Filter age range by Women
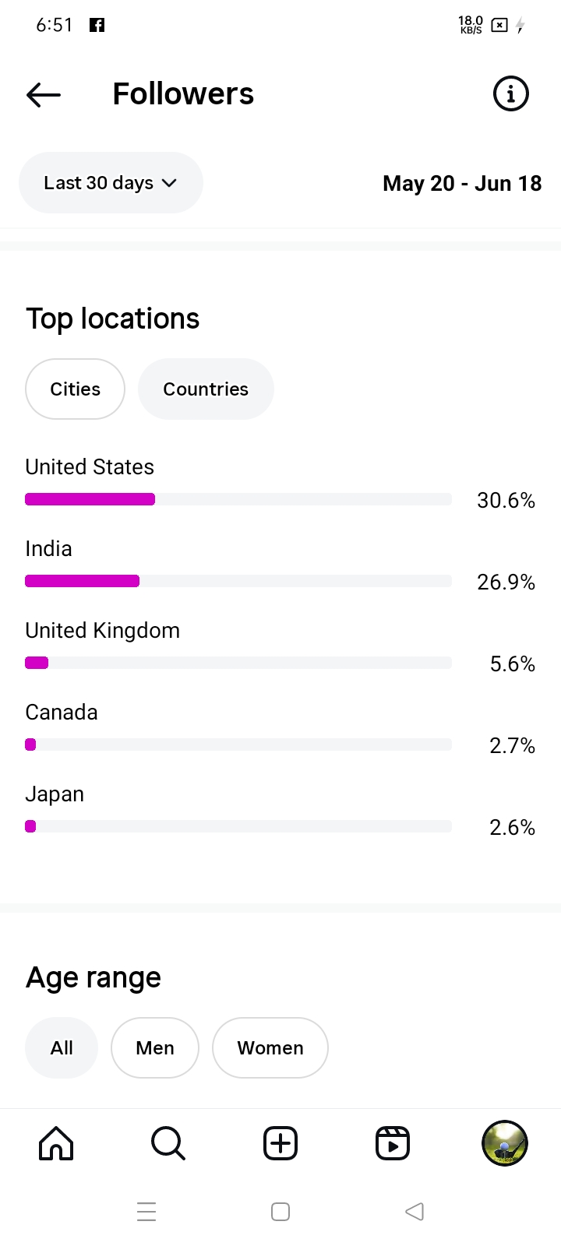561x1246 pixels. click(x=270, y=1048)
